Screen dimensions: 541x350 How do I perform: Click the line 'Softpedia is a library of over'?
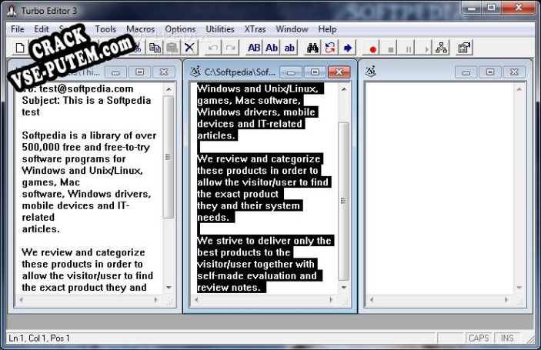pyautogui.click(x=89, y=135)
